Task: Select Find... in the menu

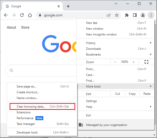Action: 115,81
